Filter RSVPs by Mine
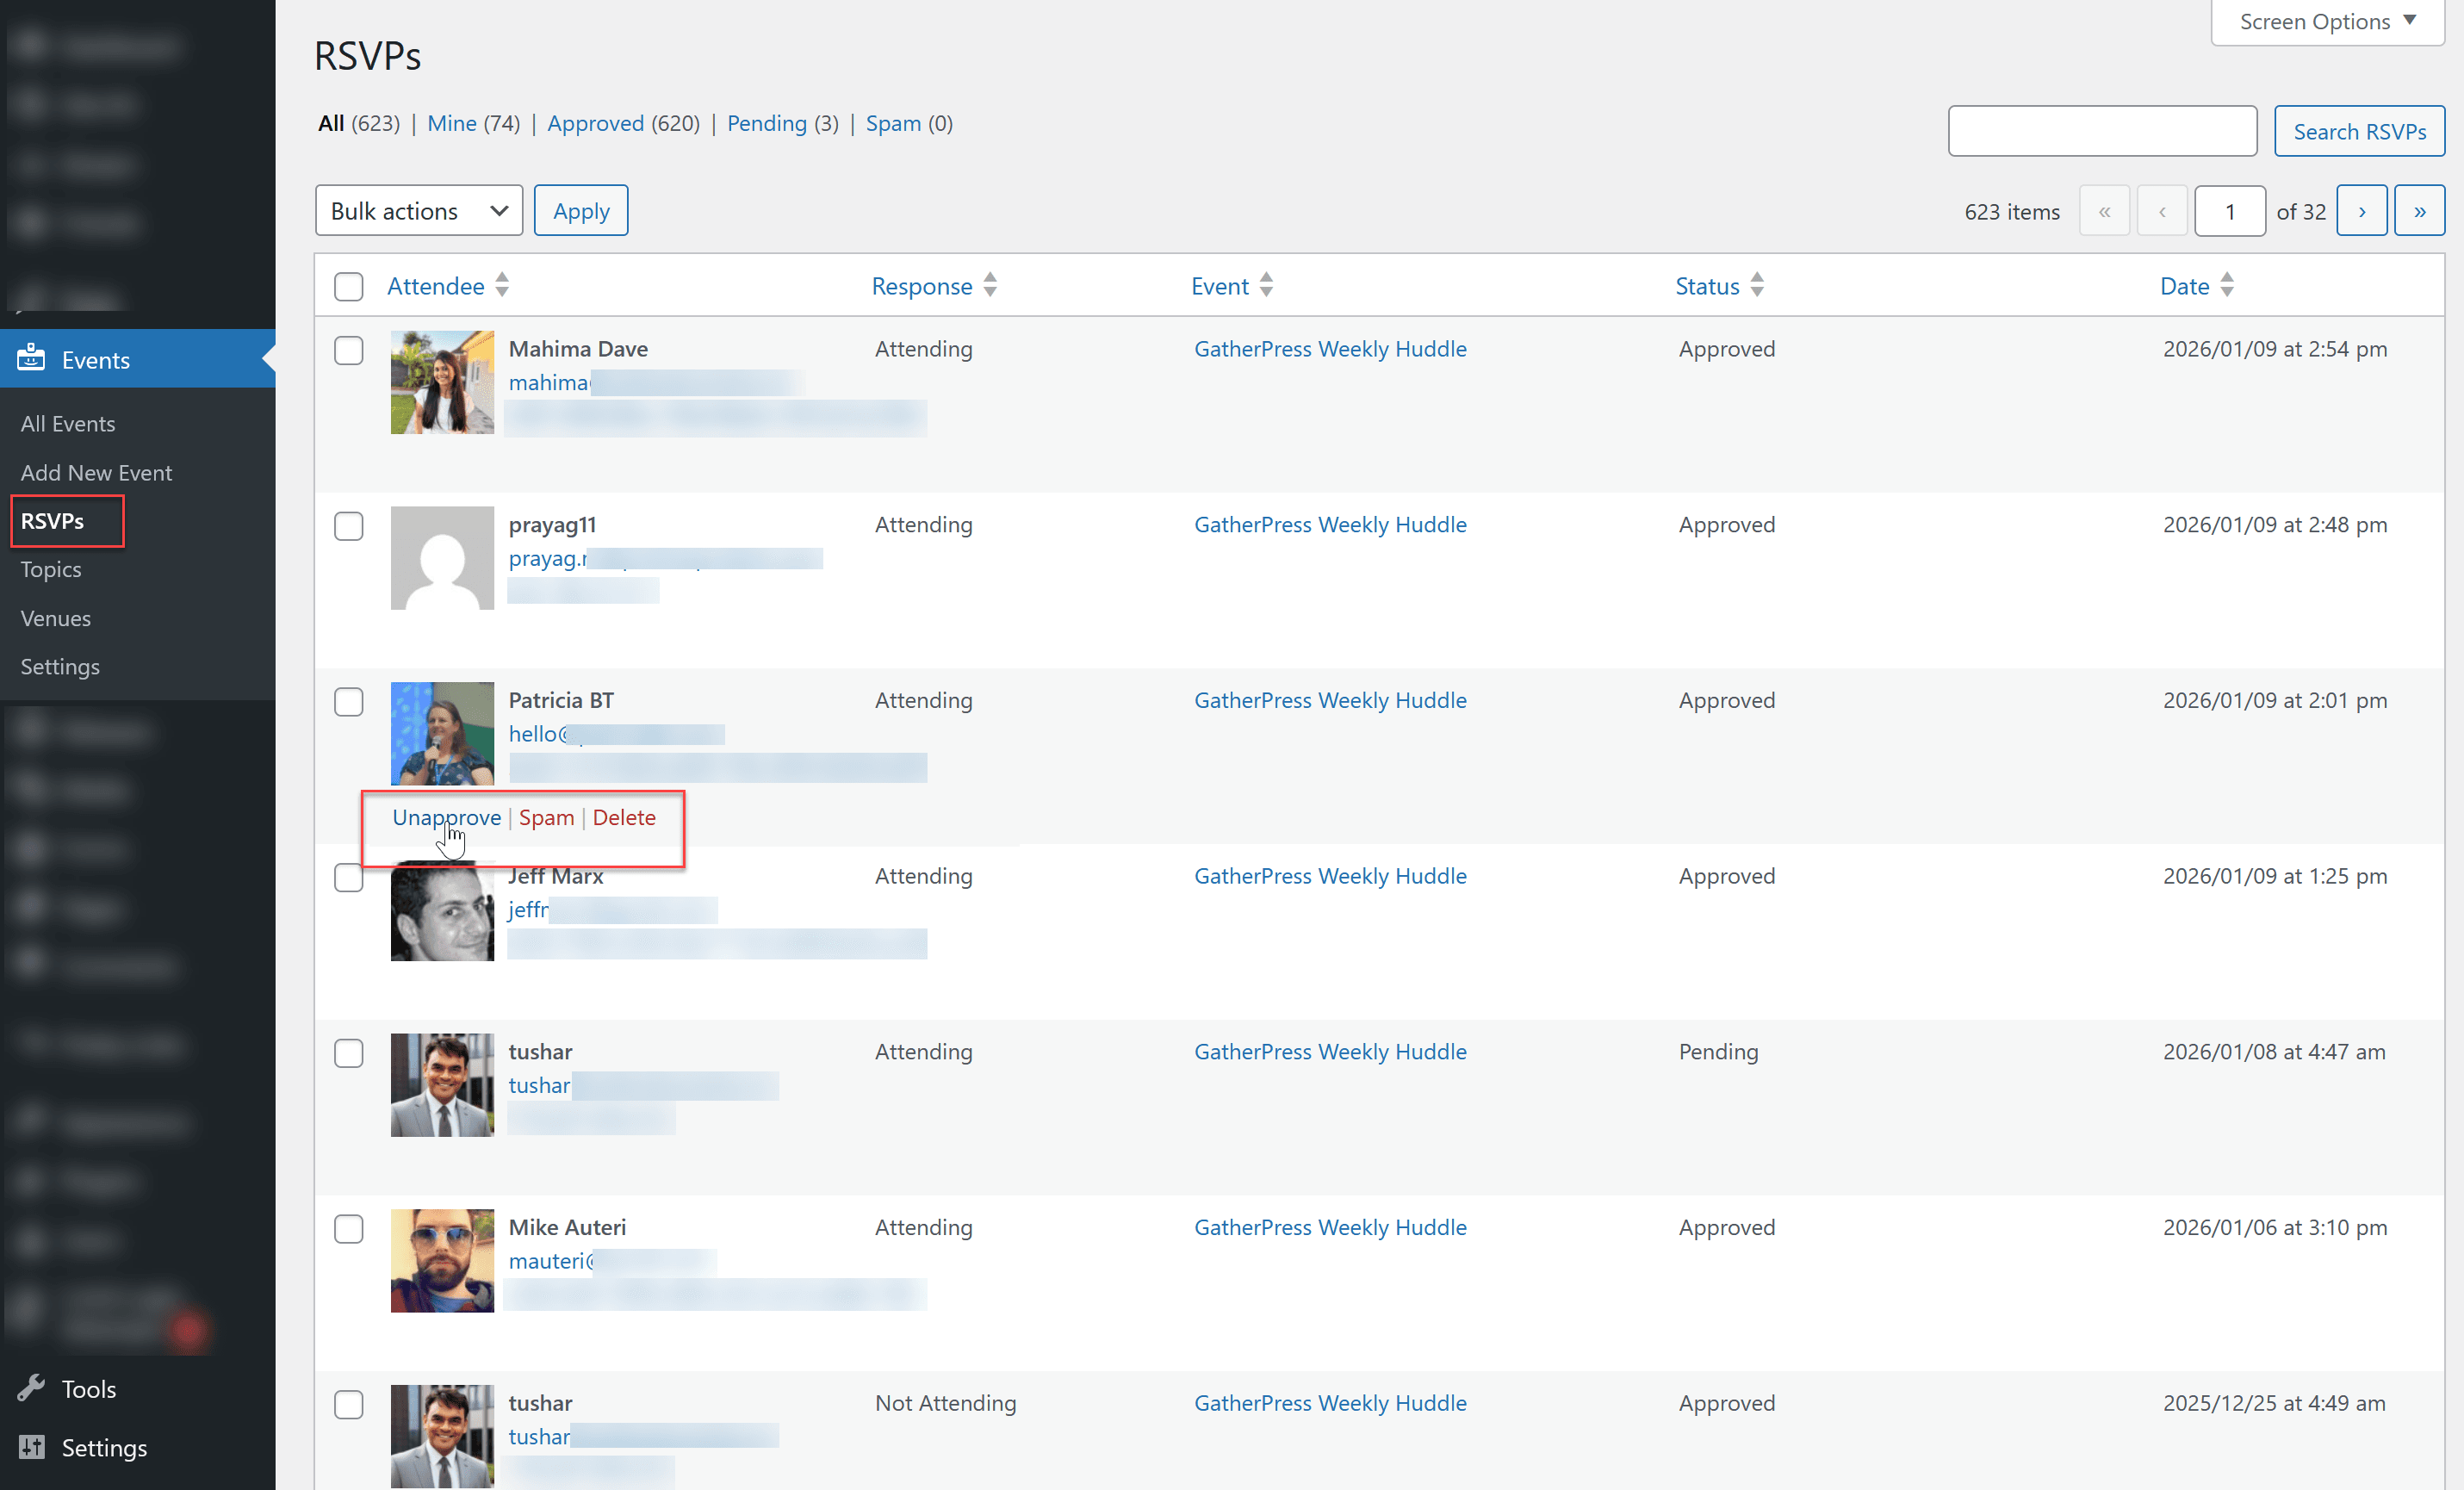Viewport: 2464px width, 1490px height. pos(452,123)
